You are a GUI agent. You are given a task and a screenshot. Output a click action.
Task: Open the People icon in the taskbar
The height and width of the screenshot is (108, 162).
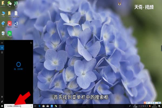pyautogui.click(x=130, y=106)
